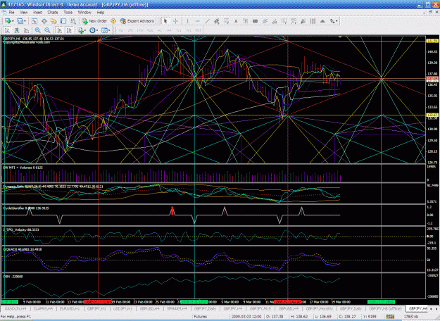Image resolution: width=440 pixels, height=321 pixels.
Task: Show the Market Watch window
Action: point(34,21)
